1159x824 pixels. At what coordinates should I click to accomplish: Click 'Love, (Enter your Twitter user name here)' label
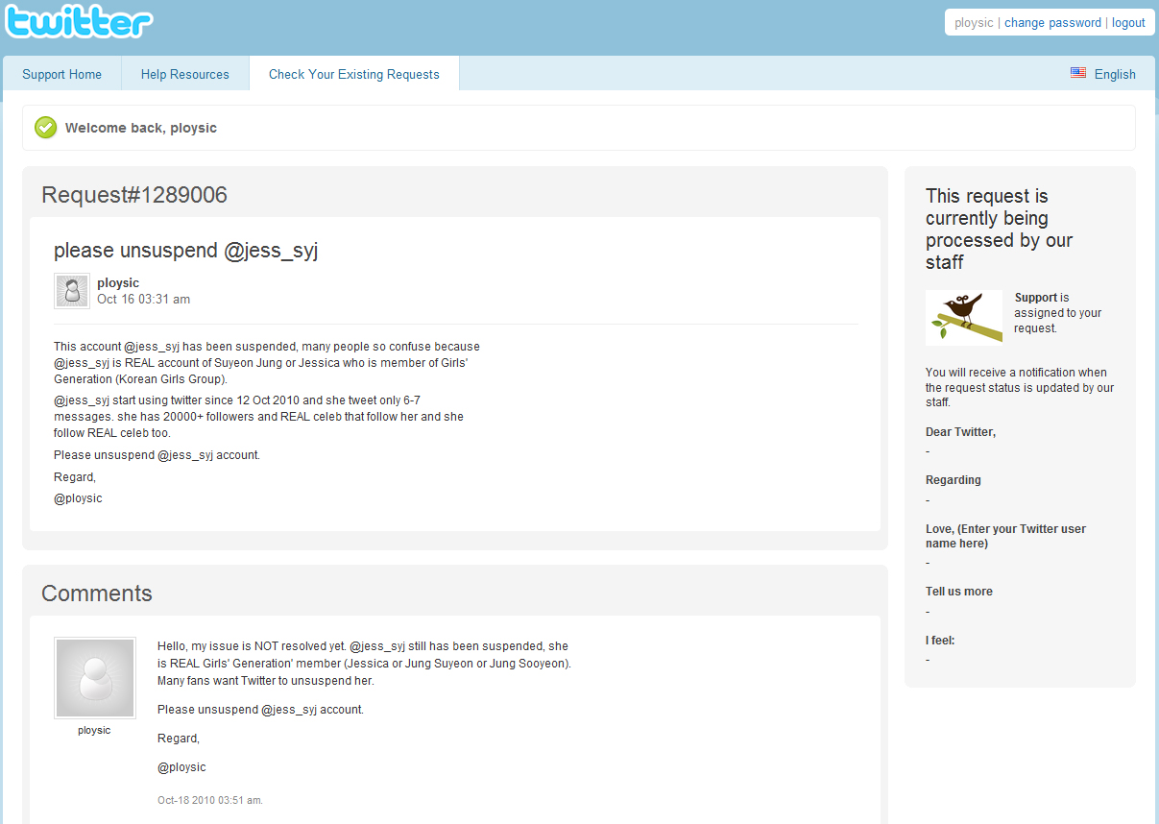coord(1005,536)
